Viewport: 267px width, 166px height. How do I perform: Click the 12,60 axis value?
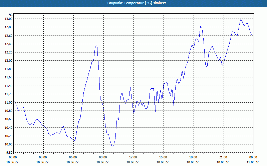pyautogui.click(x=9, y=36)
